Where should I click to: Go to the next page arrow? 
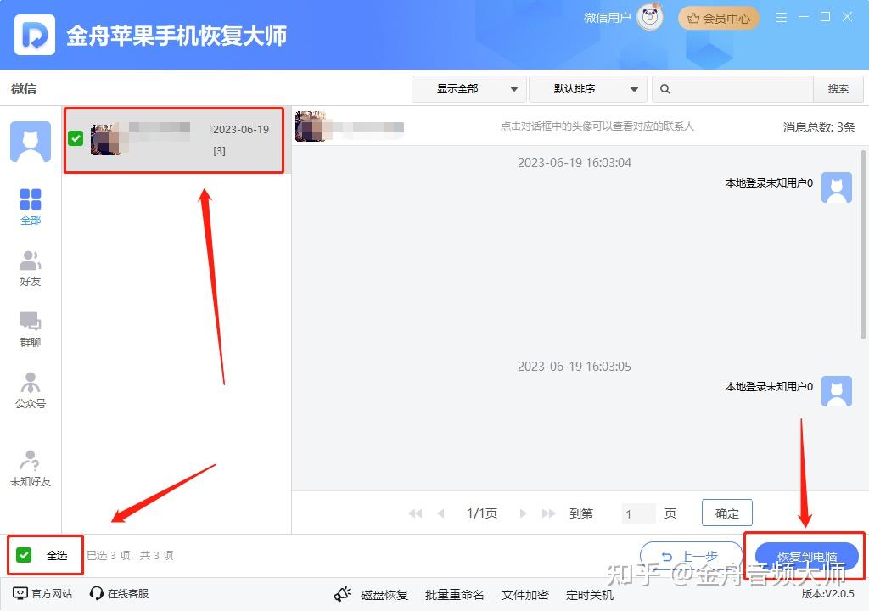click(523, 513)
